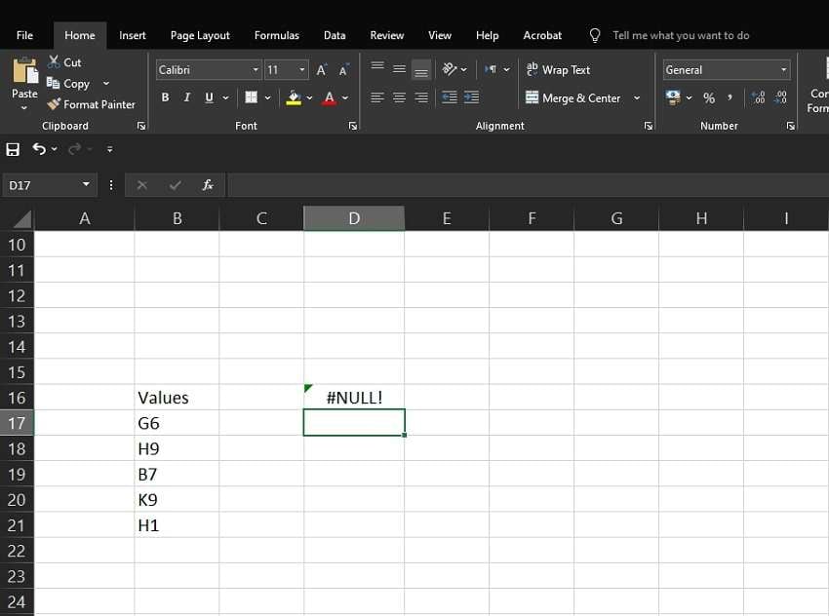This screenshot has height=616, width=829.
Task: Apply yellow fill color bucket
Action: coord(294,97)
